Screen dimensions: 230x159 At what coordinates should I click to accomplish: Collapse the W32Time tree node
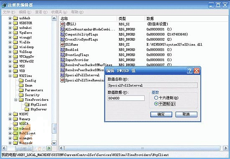[10, 76]
